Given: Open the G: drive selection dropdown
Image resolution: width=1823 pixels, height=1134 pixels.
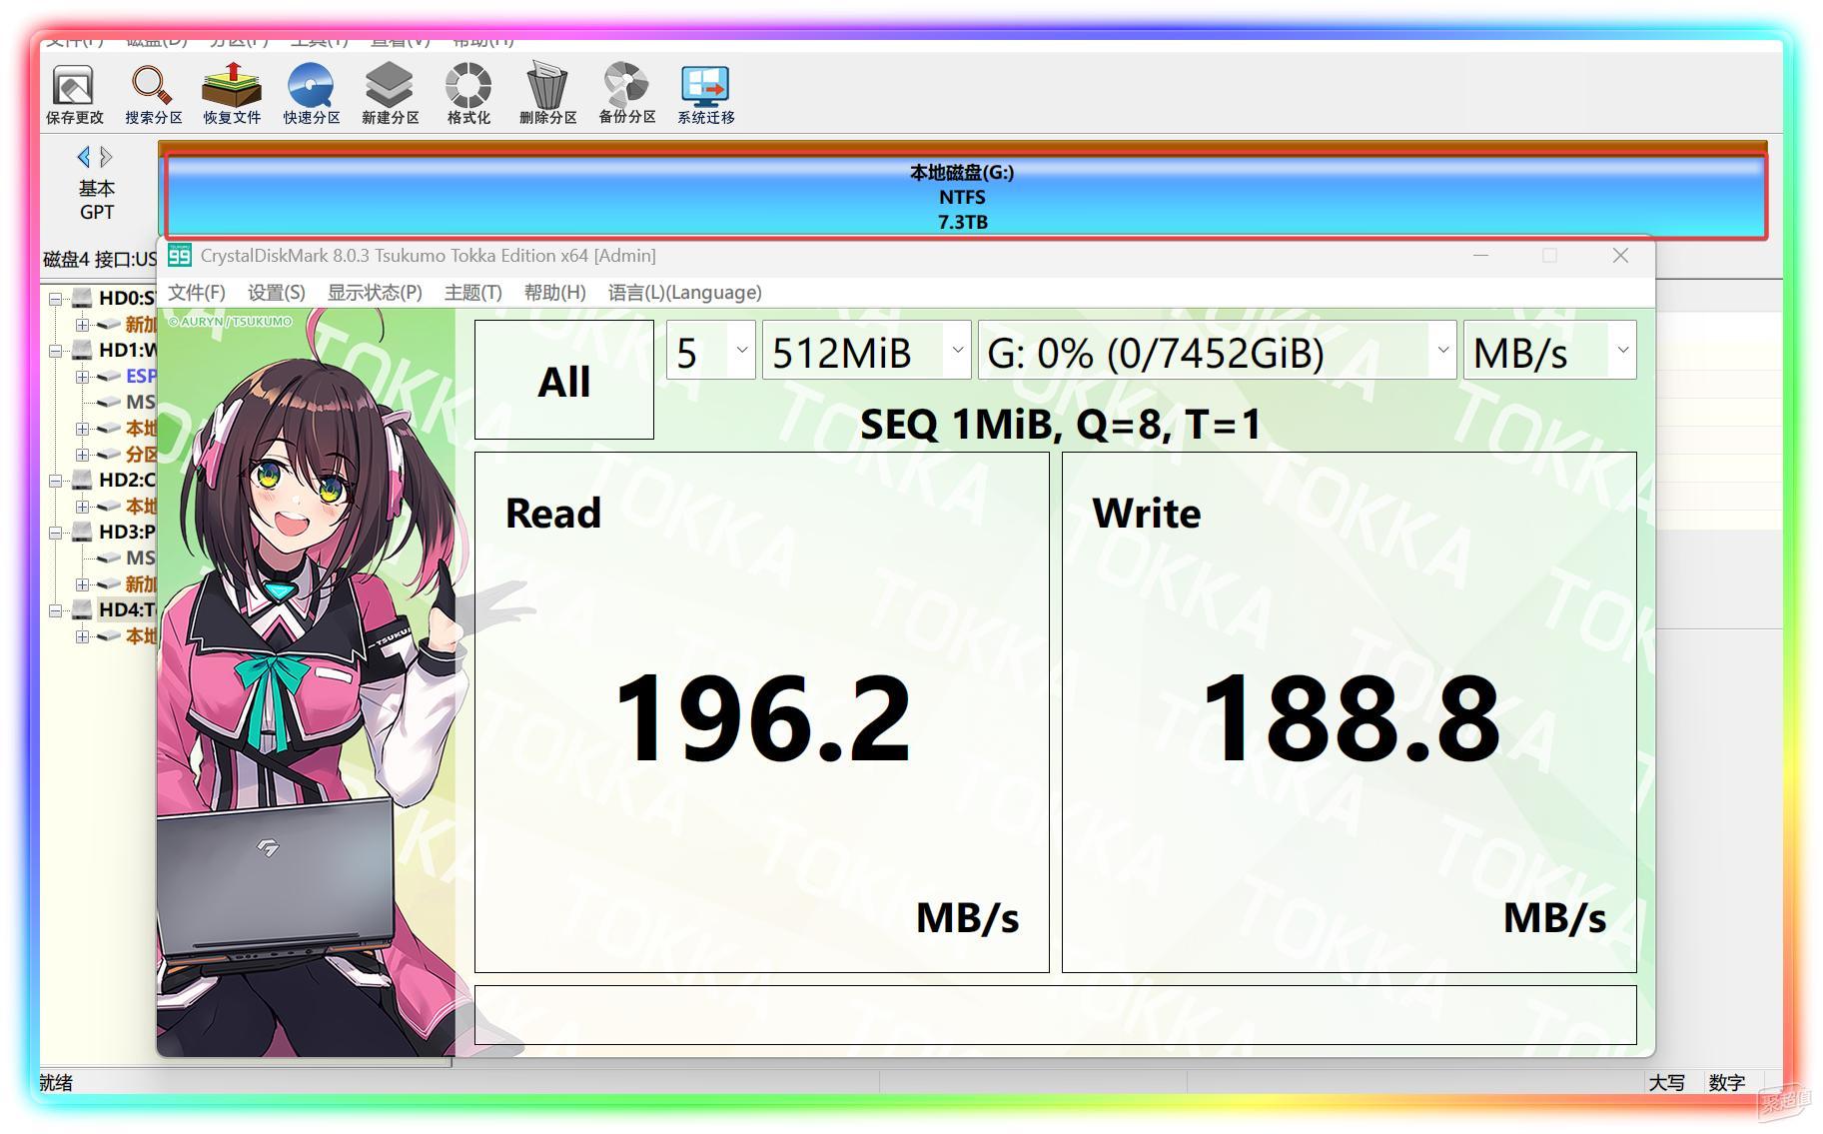Looking at the screenshot, I should 1217,351.
